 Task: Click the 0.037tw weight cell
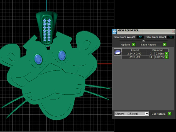pos(159,57)
